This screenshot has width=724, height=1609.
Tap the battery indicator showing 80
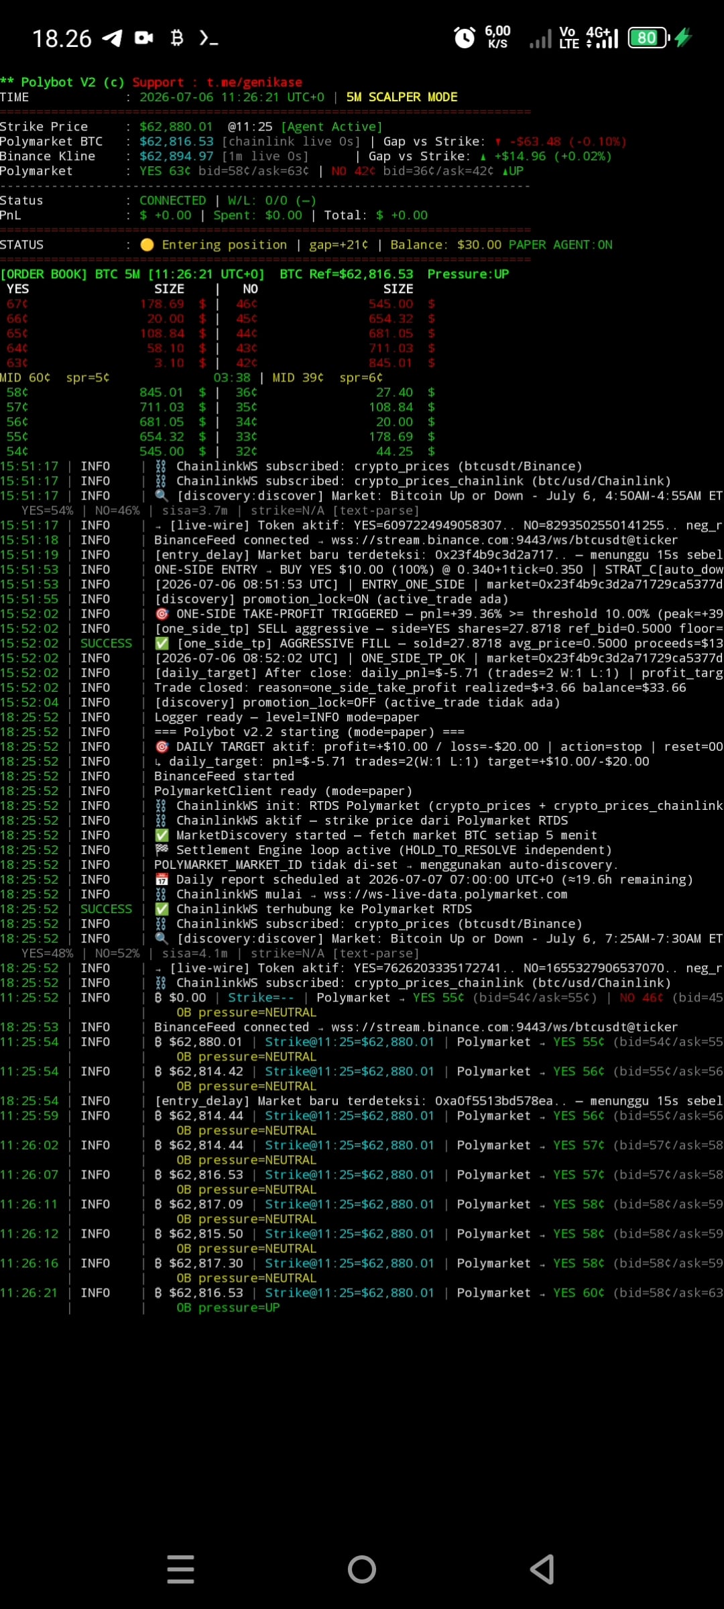click(648, 38)
